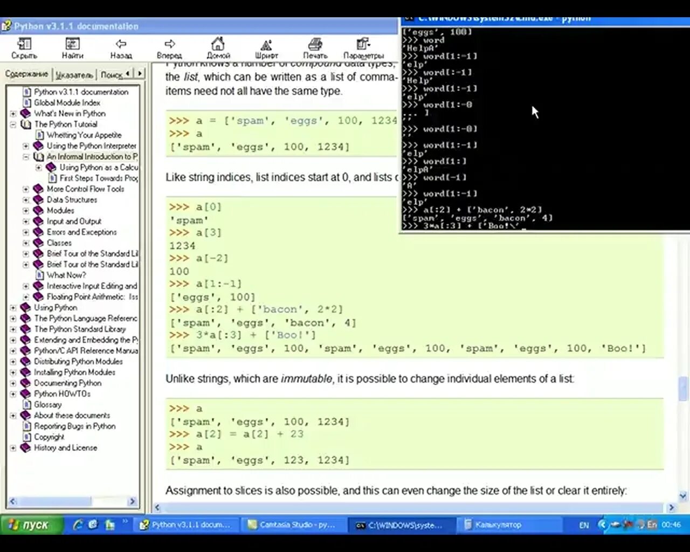Image resolution: width=690 pixels, height=552 pixels.
Task: Expand the Using Python node
Action: [x=13, y=307]
